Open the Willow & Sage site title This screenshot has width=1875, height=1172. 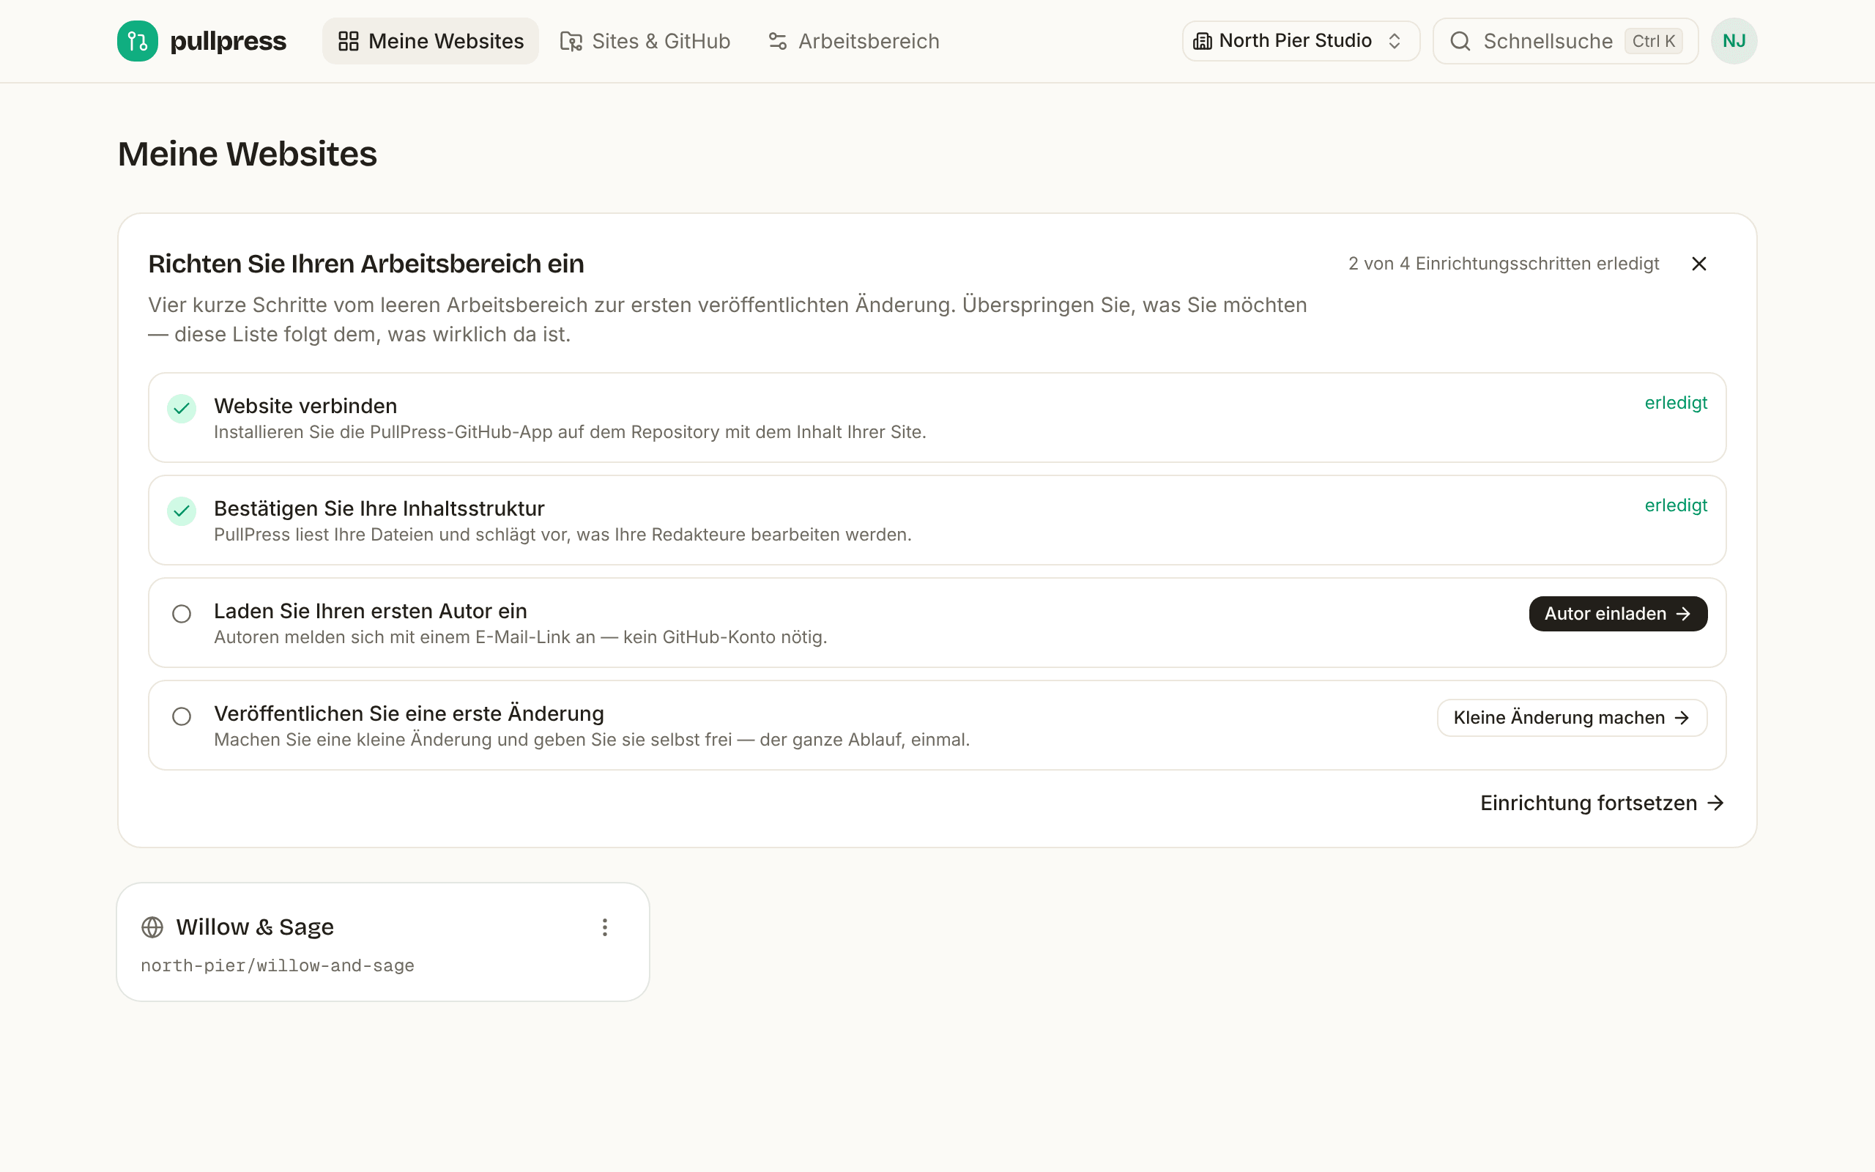(x=255, y=927)
